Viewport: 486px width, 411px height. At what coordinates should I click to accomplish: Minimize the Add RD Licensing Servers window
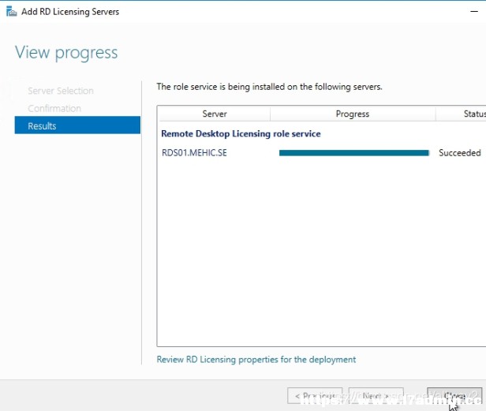click(474, 12)
